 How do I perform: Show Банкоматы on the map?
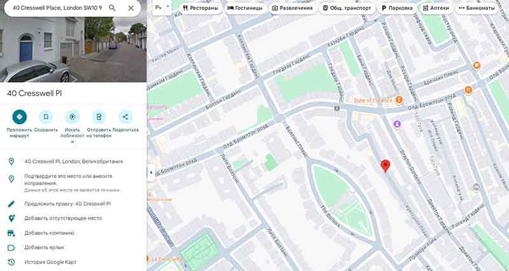(477, 8)
